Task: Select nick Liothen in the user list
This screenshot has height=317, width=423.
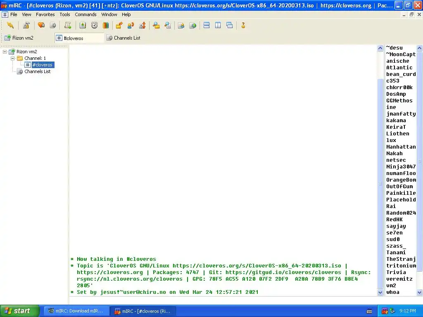Action: pos(397,134)
